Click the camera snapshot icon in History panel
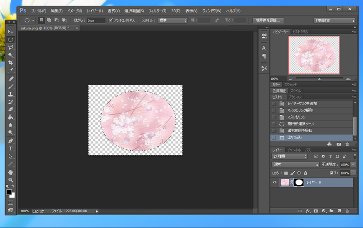363x228 pixels. pyautogui.click(x=339, y=144)
